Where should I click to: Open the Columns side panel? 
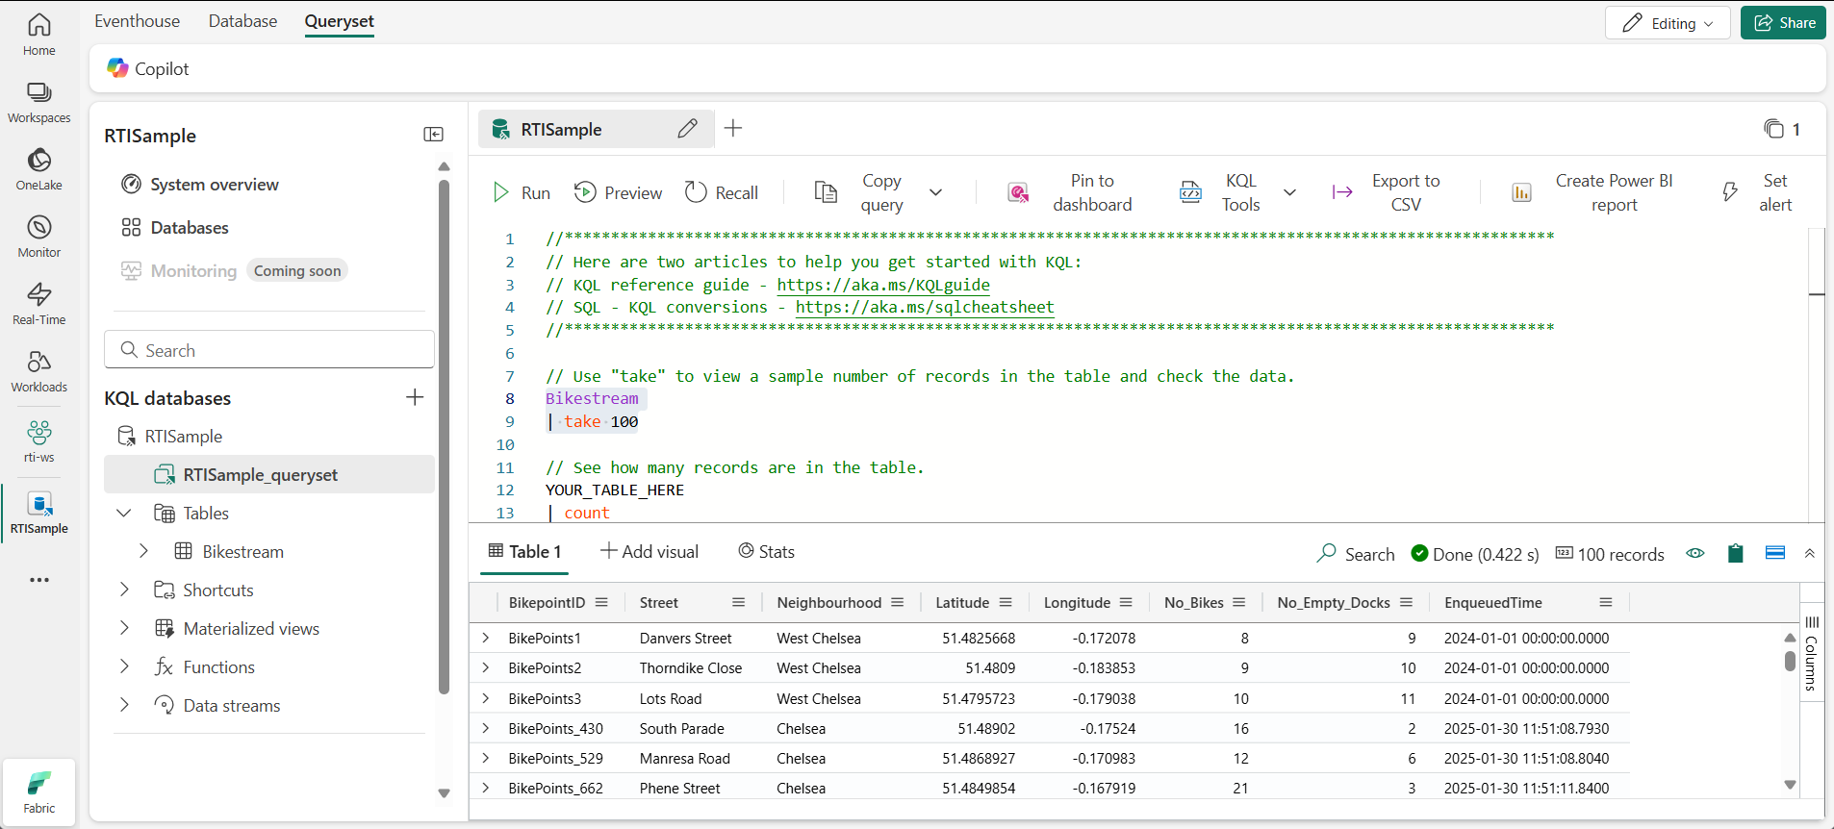(x=1811, y=654)
